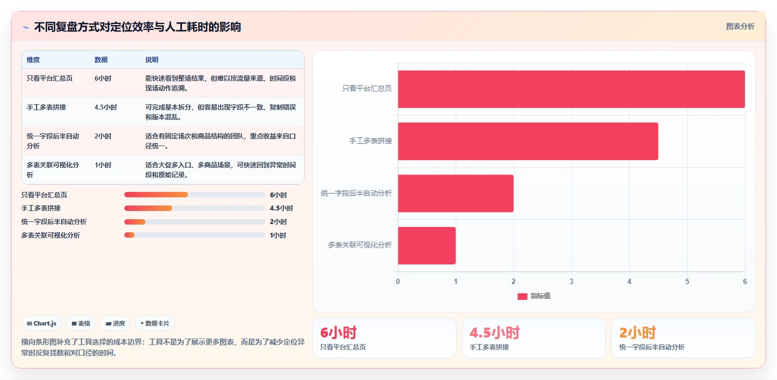Screen dimensions: 777x380
Task: Select the Chart.js tag chip
Action: [42, 323]
